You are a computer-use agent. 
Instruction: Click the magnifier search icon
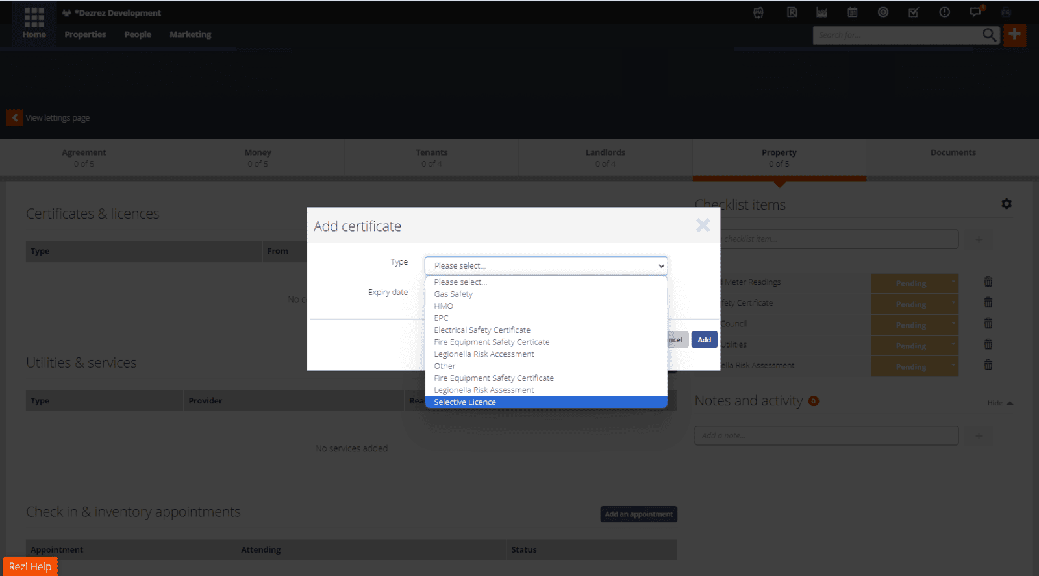[989, 35]
